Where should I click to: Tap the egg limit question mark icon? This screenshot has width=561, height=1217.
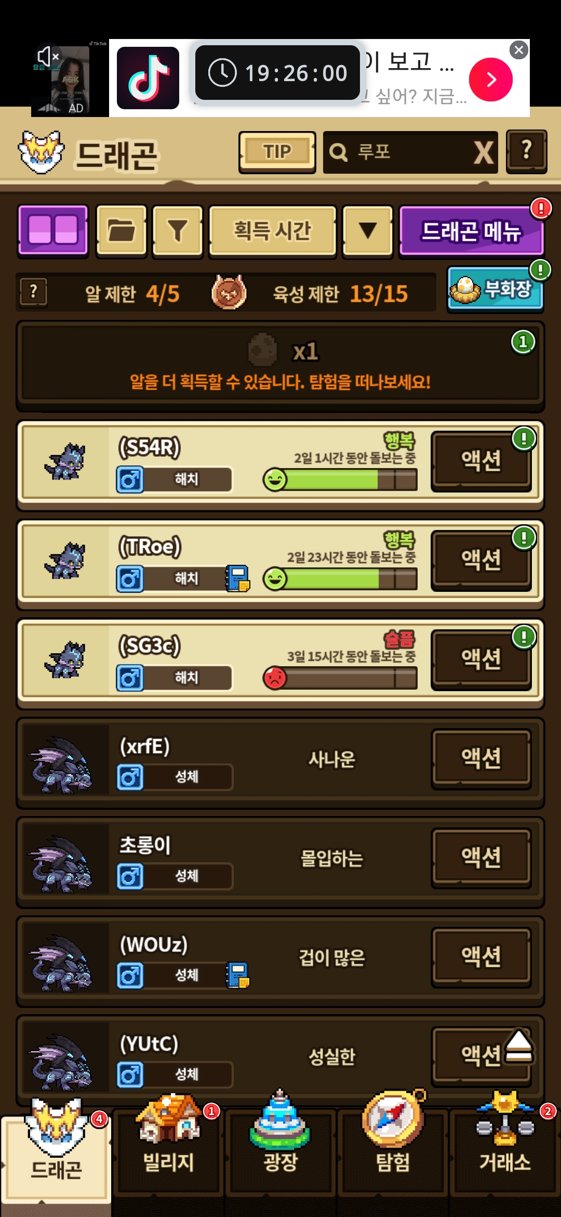34,292
